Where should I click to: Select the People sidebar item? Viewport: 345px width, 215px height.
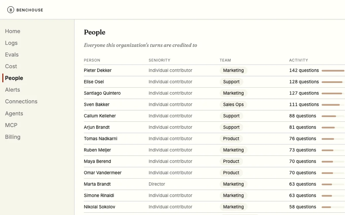point(14,78)
